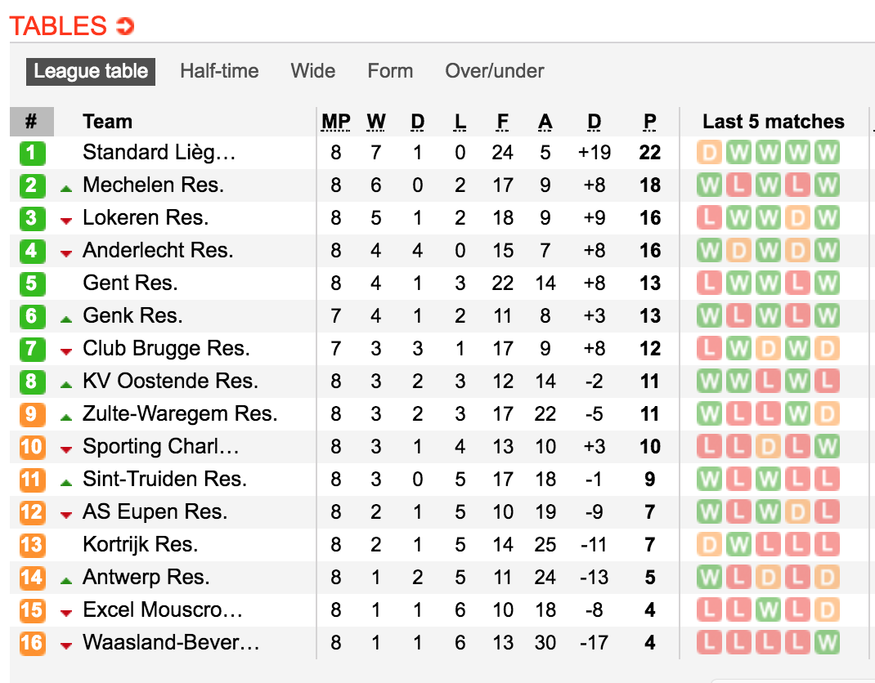Show the Over/under tab

coord(495,71)
